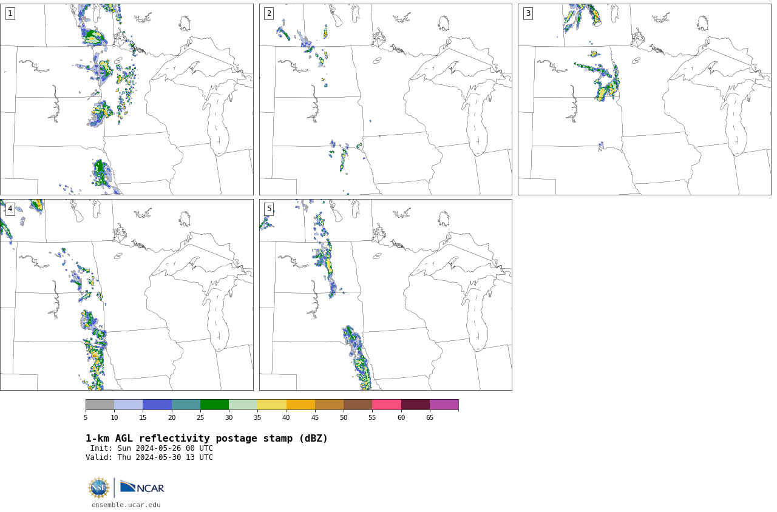Click the teal 20-25 dBZ swatch
The width and height of the screenshot is (777, 512).
(x=186, y=405)
